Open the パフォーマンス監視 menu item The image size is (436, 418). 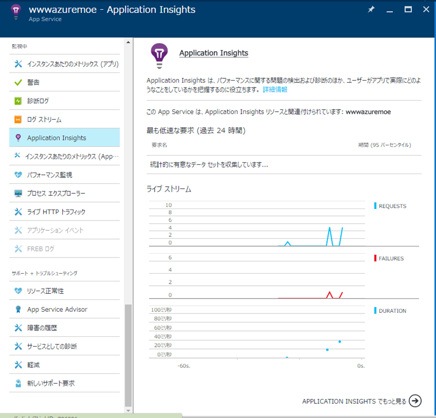point(64,175)
